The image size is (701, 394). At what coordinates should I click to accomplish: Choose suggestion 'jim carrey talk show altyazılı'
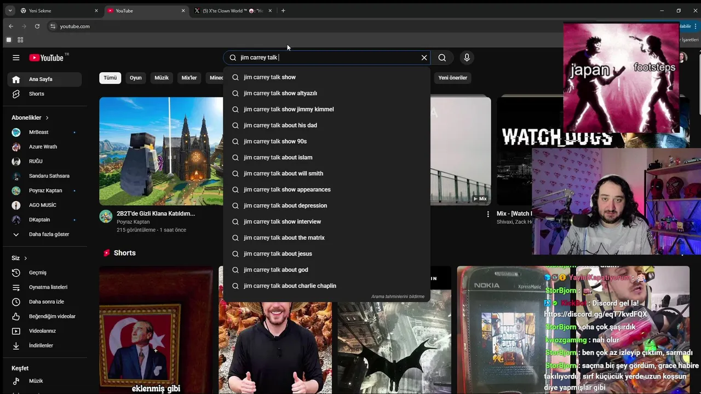[x=326, y=93]
